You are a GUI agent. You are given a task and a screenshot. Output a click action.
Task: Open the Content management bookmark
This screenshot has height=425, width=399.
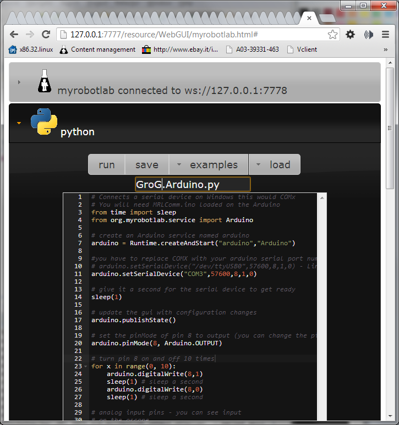point(97,49)
